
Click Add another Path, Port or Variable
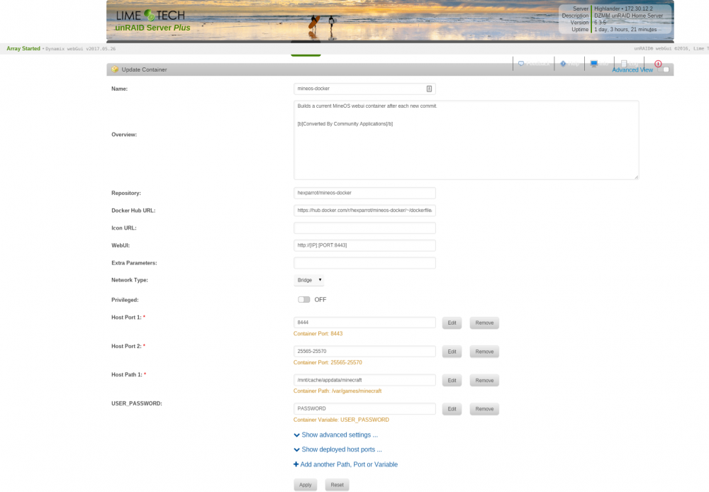point(349,464)
